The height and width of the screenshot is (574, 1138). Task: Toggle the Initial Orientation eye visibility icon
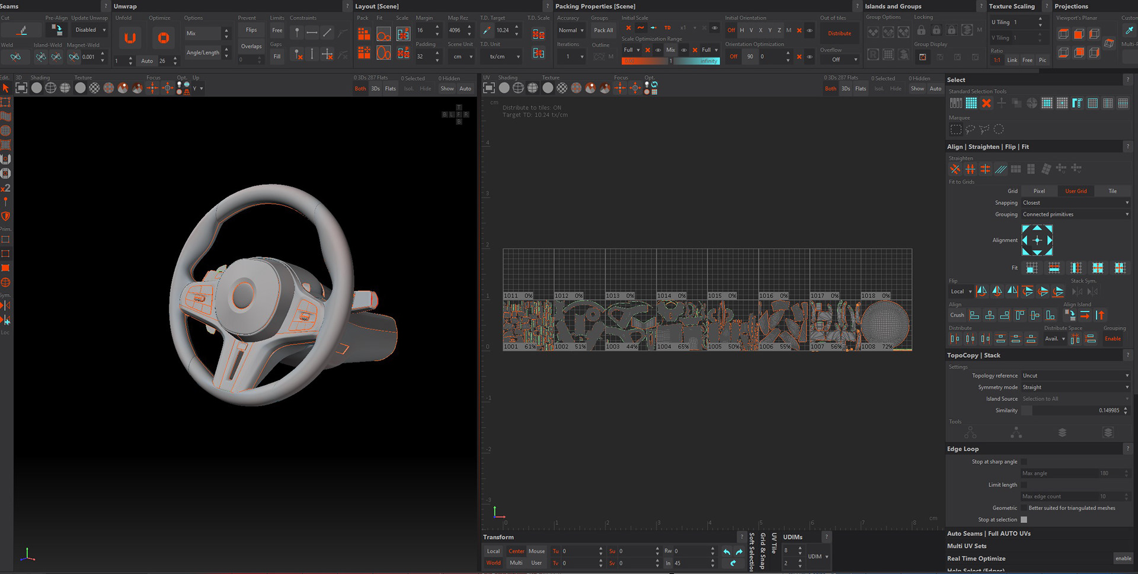coord(810,30)
